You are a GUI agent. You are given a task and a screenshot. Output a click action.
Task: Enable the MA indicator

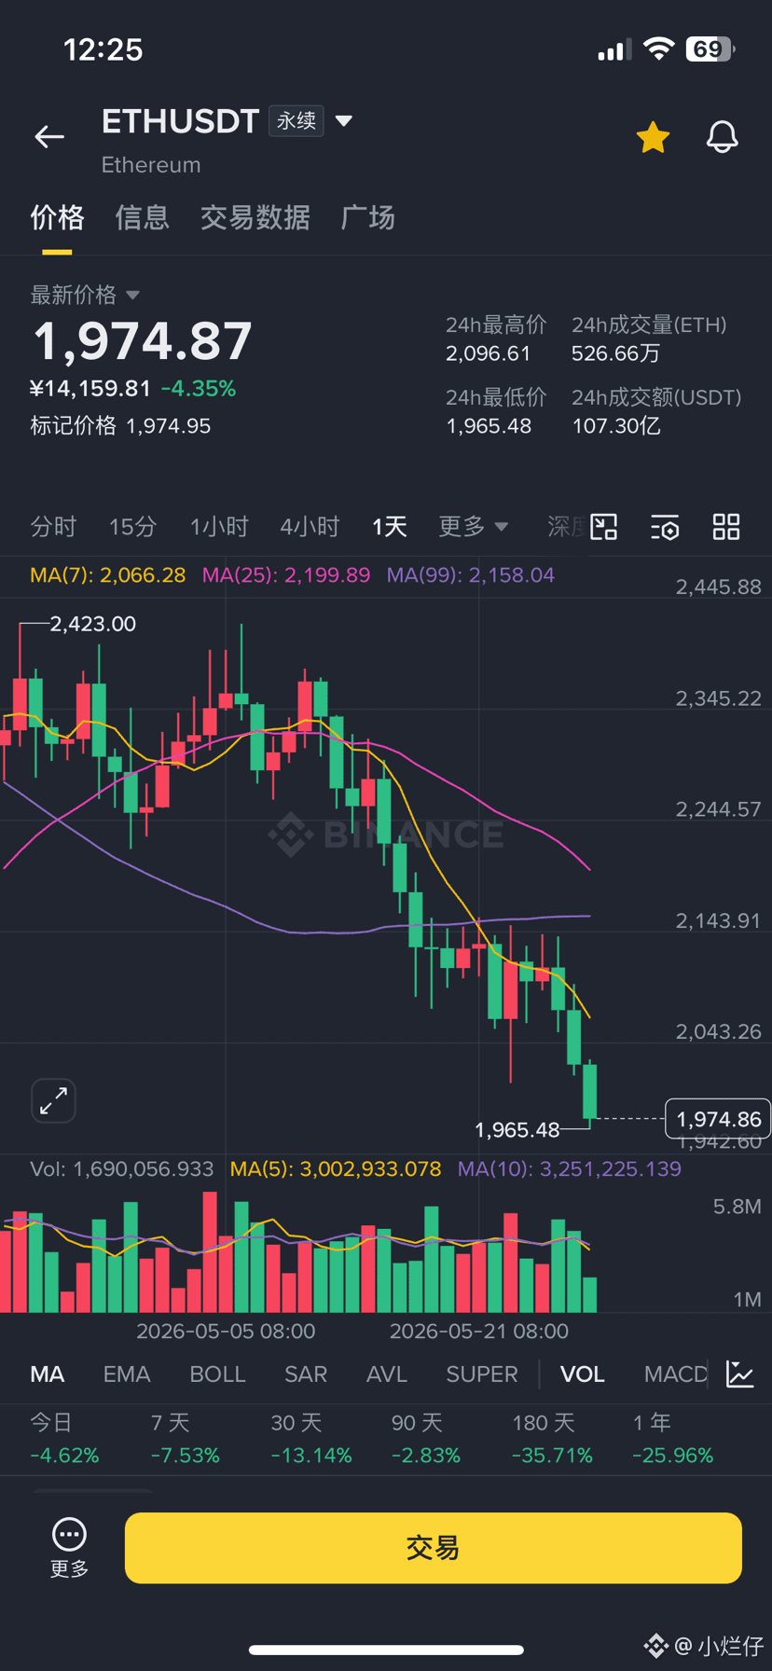click(x=48, y=1374)
